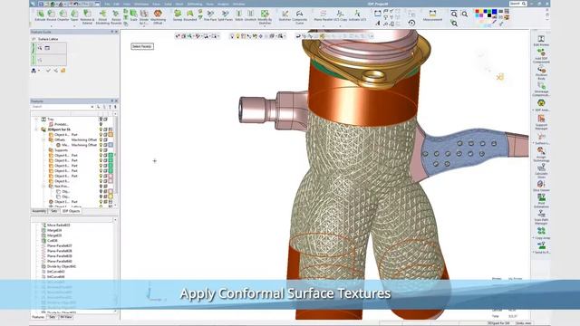This screenshot has height=326, width=580.
Task: Open the Machining Offset tool
Action: point(158,17)
